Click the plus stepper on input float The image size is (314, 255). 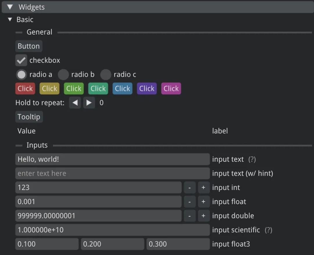pos(204,202)
